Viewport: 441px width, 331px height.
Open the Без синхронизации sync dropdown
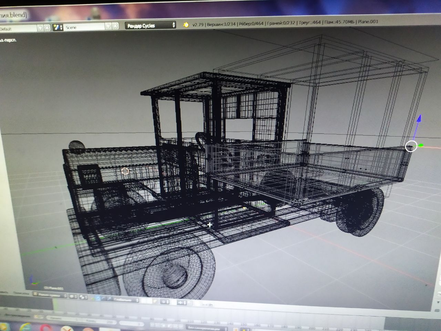click(207, 328)
